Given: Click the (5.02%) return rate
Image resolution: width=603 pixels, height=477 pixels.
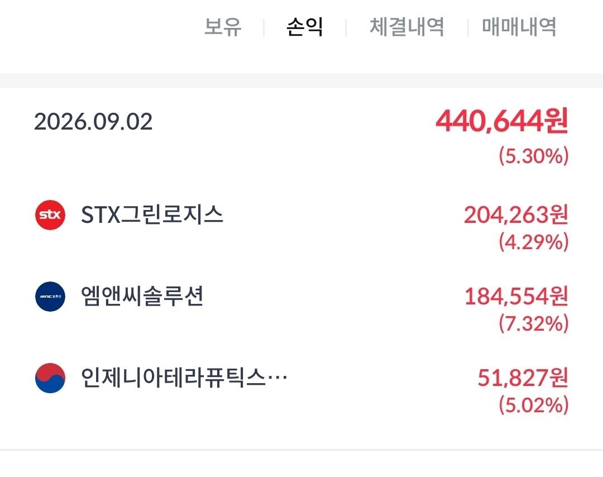Looking at the screenshot, I should pos(534,405).
